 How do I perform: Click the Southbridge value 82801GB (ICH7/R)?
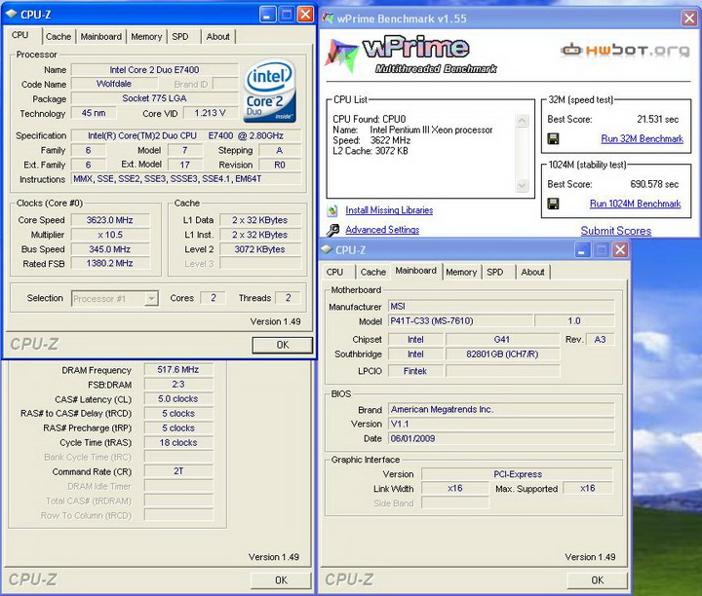502,354
